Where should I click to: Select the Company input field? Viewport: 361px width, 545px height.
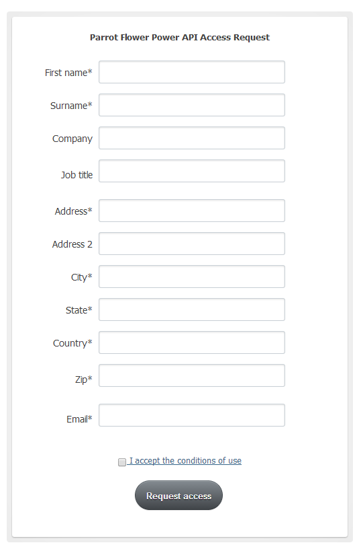tap(192, 138)
